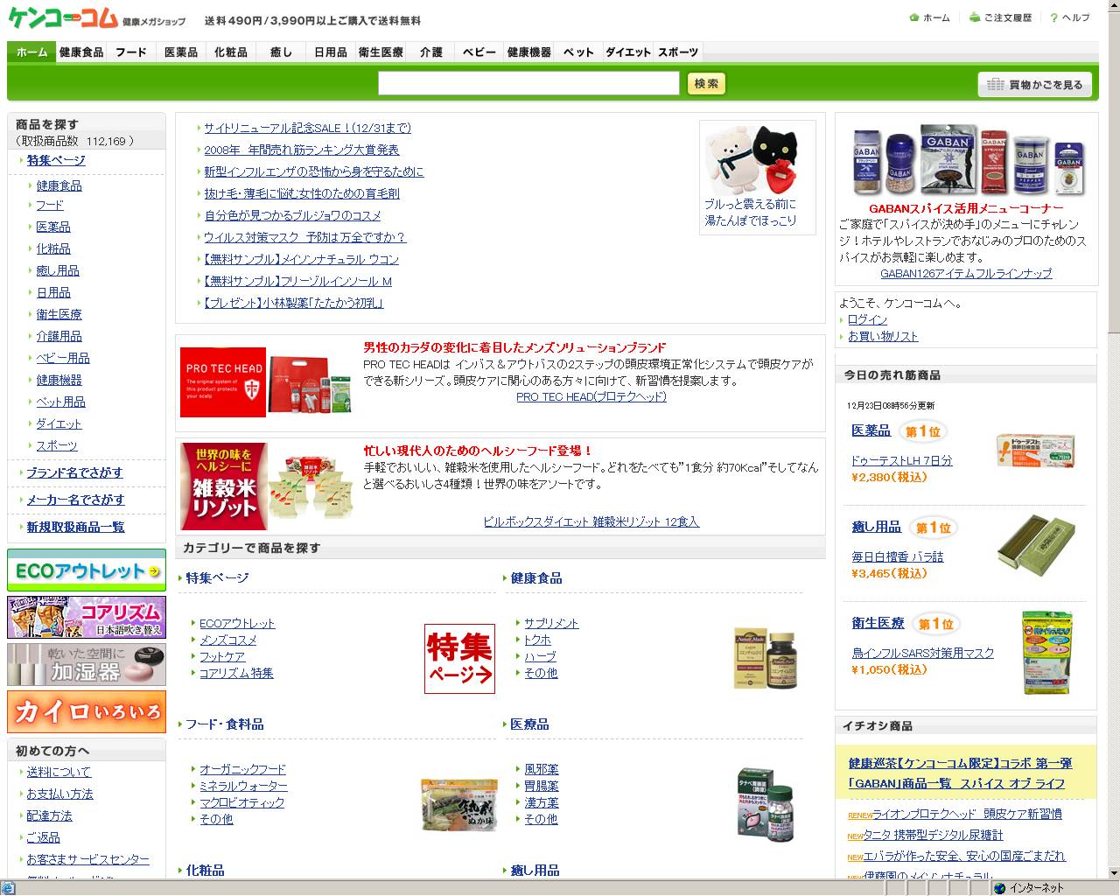The height and width of the screenshot is (896, 1120).
Task: Open PRO TEC HEAD(プロテクヘッド) link
Action: click(x=591, y=396)
